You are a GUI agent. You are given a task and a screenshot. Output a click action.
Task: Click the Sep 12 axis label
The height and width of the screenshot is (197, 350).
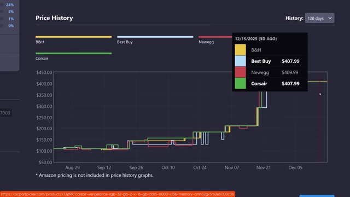pos(104,167)
